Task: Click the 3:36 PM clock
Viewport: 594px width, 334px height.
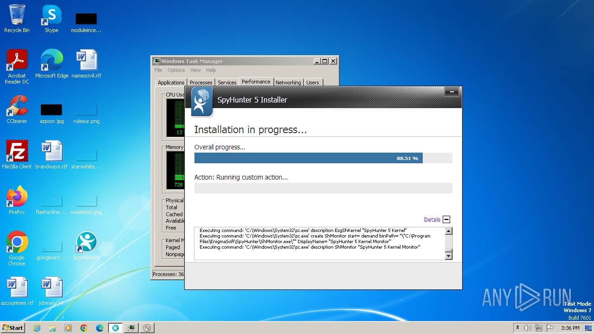Action: pyautogui.click(x=570, y=328)
